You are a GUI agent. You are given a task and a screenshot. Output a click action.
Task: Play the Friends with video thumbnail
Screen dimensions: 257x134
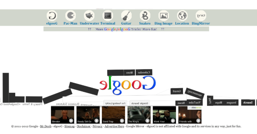click(x=190, y=115)
